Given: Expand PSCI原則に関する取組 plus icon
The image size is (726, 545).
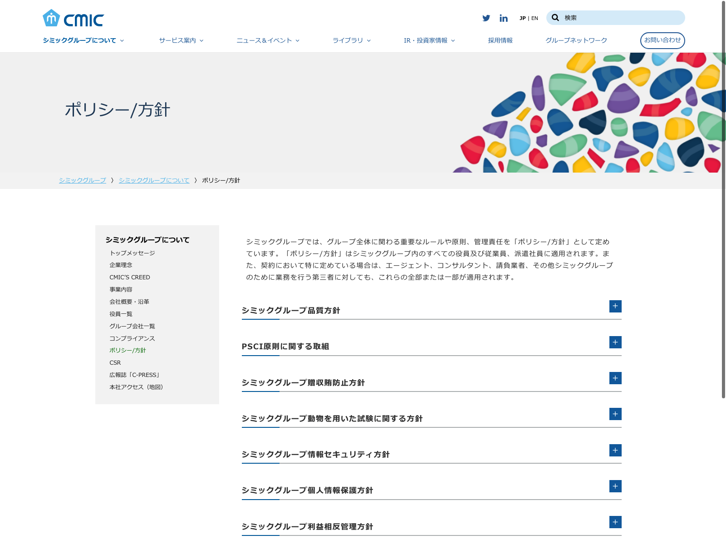Looking at the screenshot, I should [615, 342].
